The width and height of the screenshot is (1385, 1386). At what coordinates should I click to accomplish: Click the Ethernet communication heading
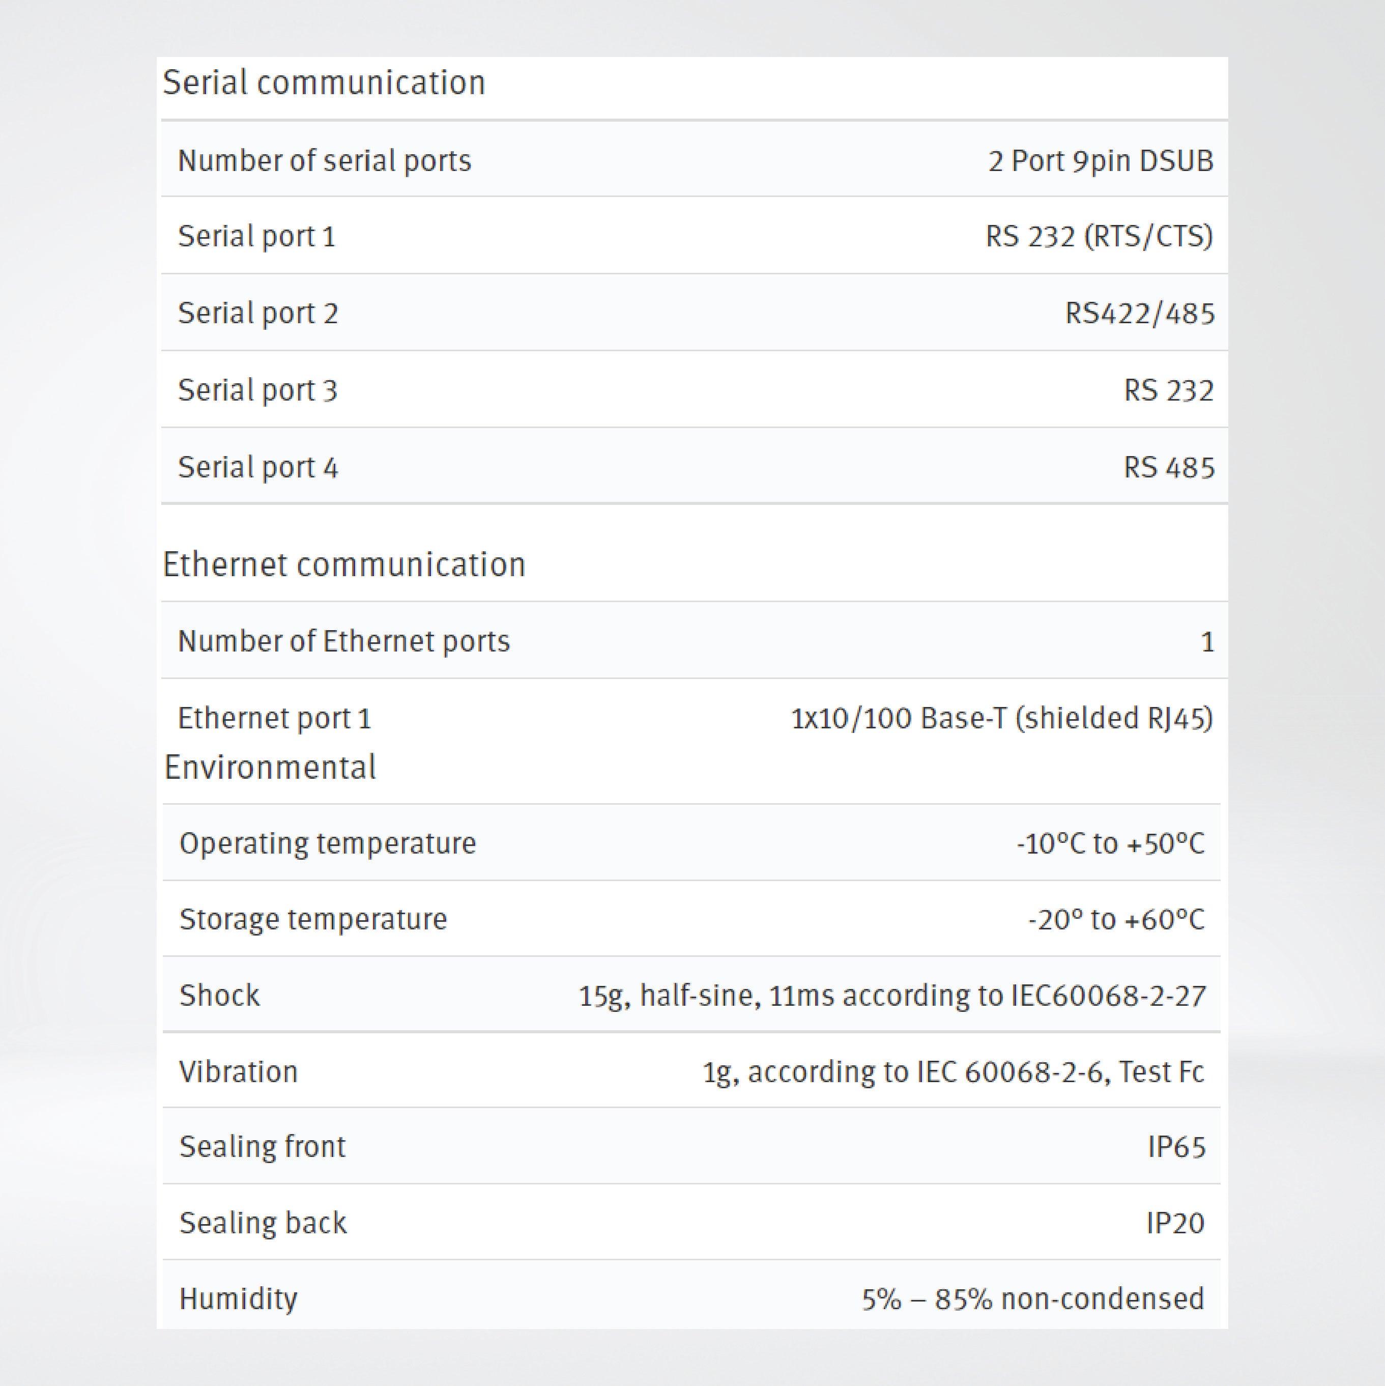(x=343, y=564)
